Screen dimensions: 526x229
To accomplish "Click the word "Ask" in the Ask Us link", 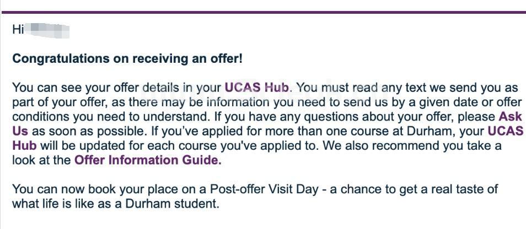I will coord(510,117).
